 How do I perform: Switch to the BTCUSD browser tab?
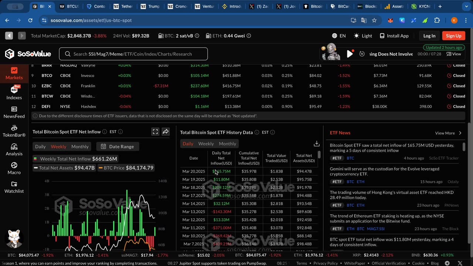(69, 6)
